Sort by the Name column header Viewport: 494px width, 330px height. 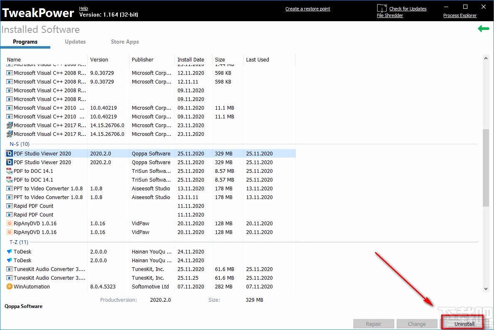click(14, 60)
